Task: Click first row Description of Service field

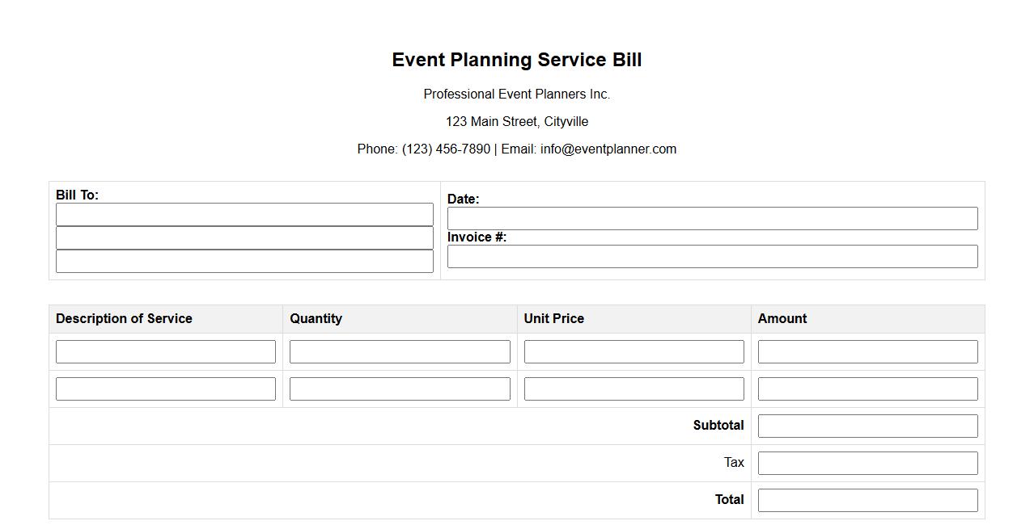Action: pyautogui.click(x=166, y=352)
